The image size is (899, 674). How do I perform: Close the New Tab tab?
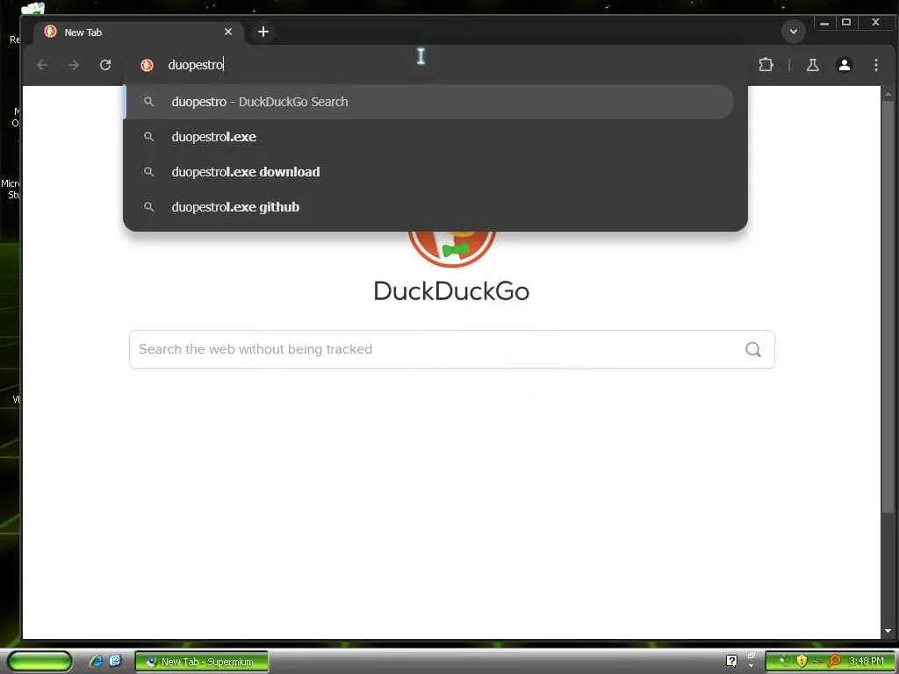(228, 32)
